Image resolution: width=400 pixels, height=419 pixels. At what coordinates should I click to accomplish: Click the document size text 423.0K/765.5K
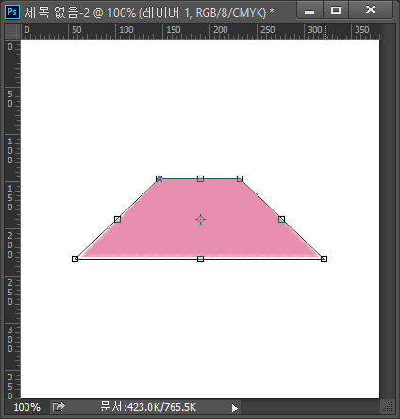pyautogui.click(x=148, y=407)
